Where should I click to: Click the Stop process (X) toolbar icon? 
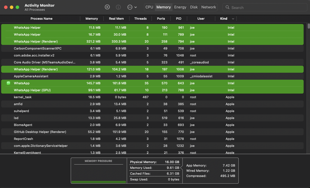point(107,7)
